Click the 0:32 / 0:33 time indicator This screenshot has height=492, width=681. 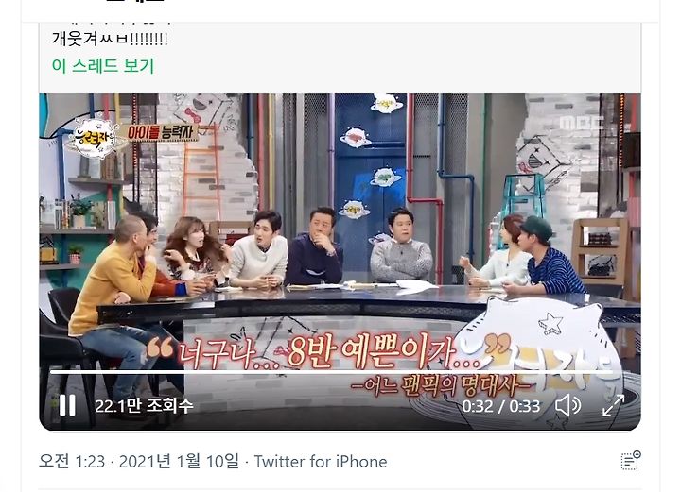(x=500, y=407)
